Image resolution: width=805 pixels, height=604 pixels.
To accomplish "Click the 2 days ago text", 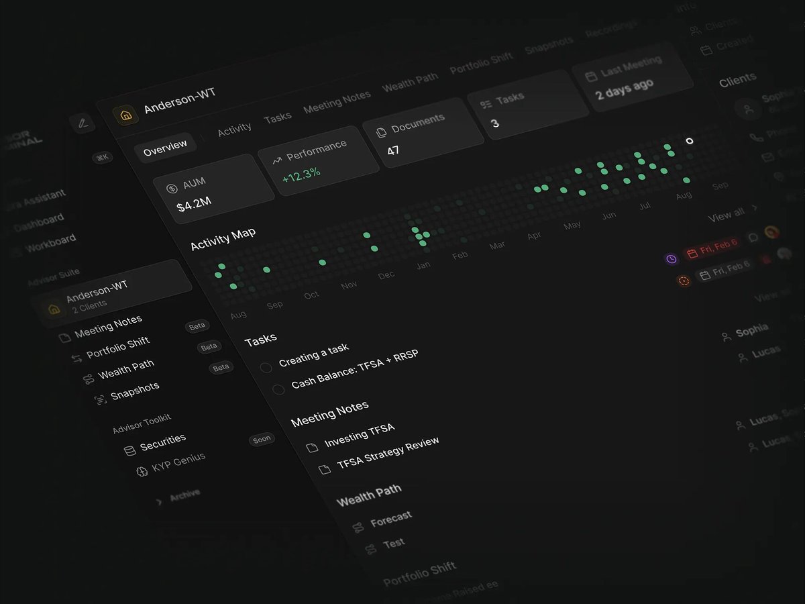I will (624, 89).
